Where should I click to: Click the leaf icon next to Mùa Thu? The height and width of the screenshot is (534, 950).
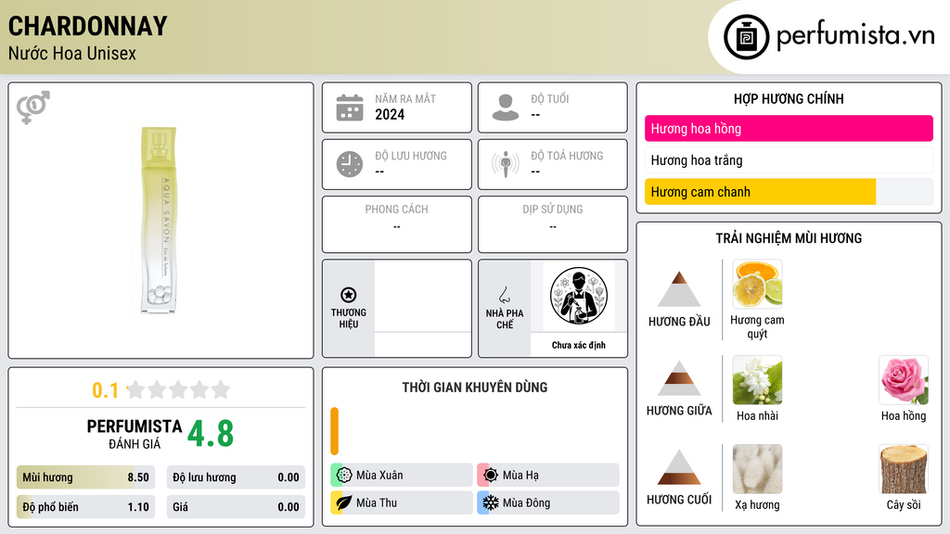(344, 502)
